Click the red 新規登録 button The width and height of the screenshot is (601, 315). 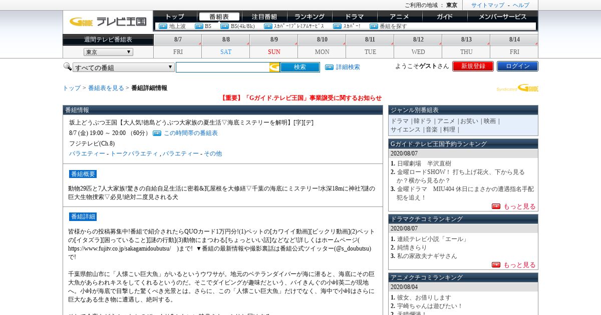tap(473, 66)
